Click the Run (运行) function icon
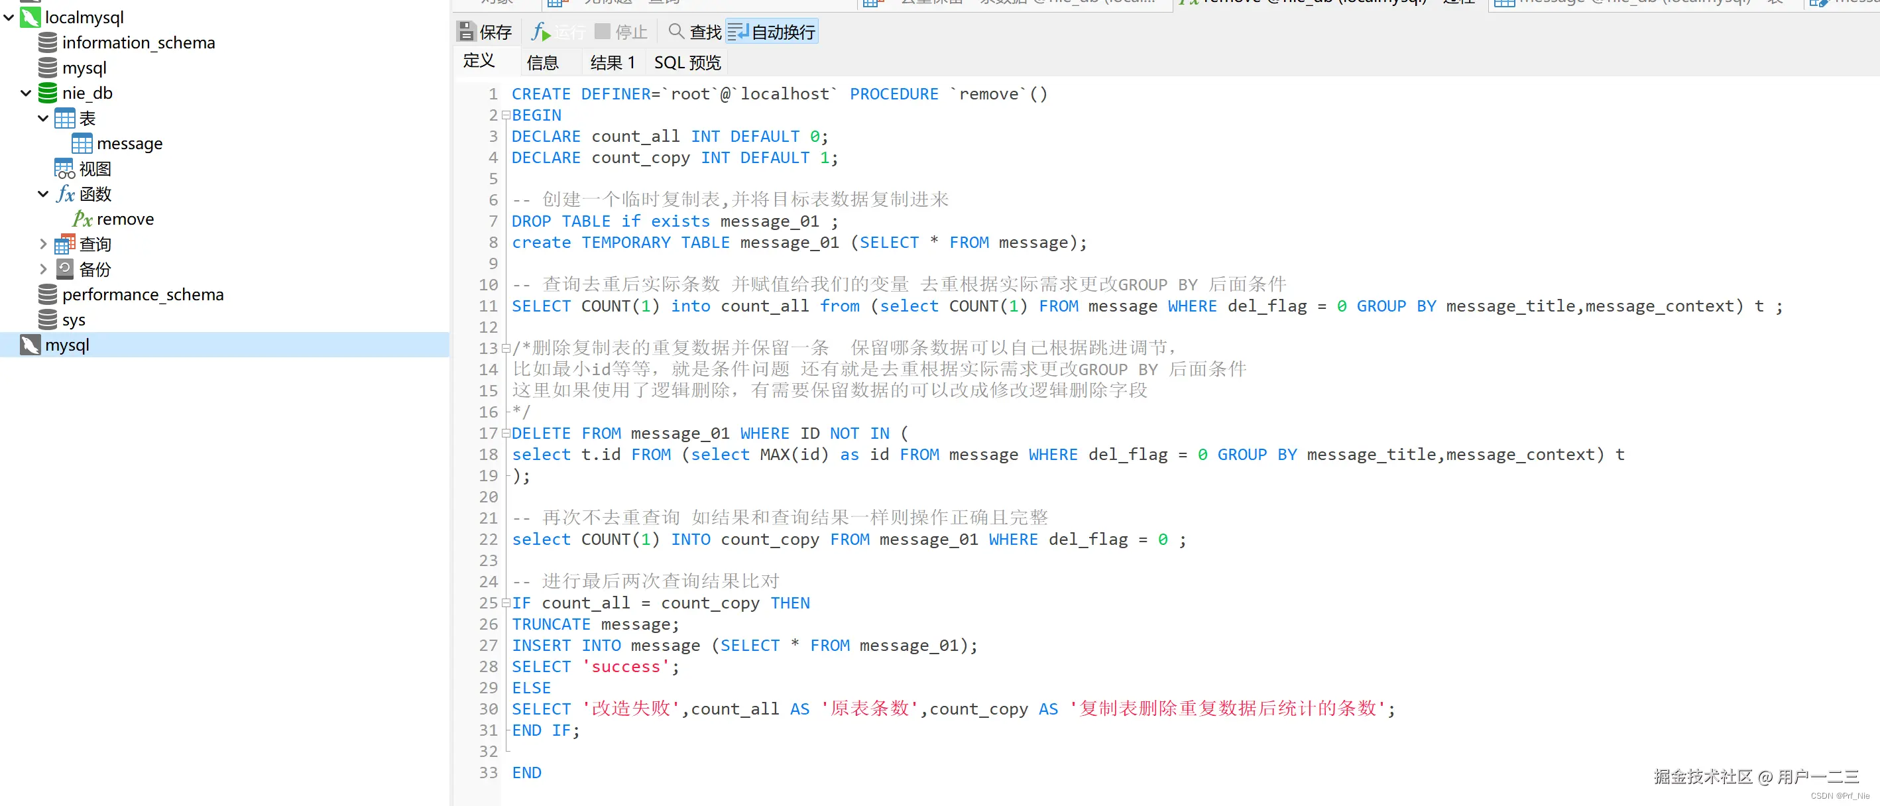This screenshot has width=1880, height=806. pos(540,31)
